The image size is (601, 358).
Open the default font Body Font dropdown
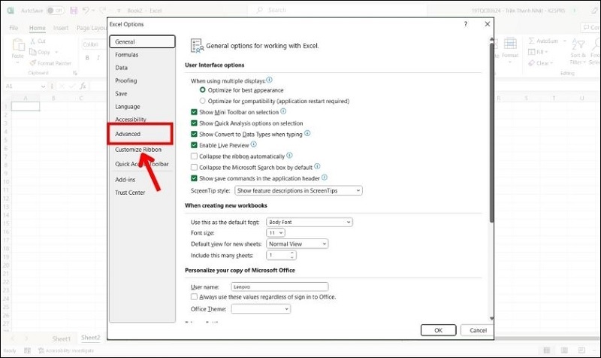(310, 223)
